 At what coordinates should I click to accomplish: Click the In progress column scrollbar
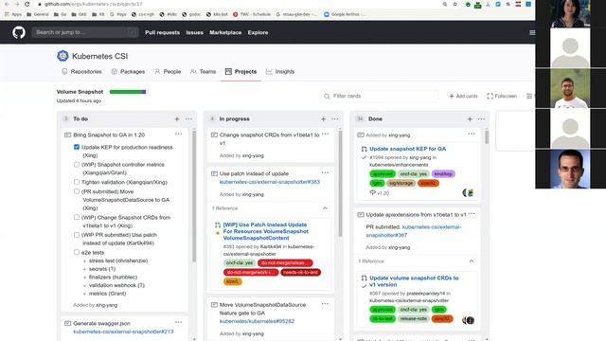(x=340, y=184)
